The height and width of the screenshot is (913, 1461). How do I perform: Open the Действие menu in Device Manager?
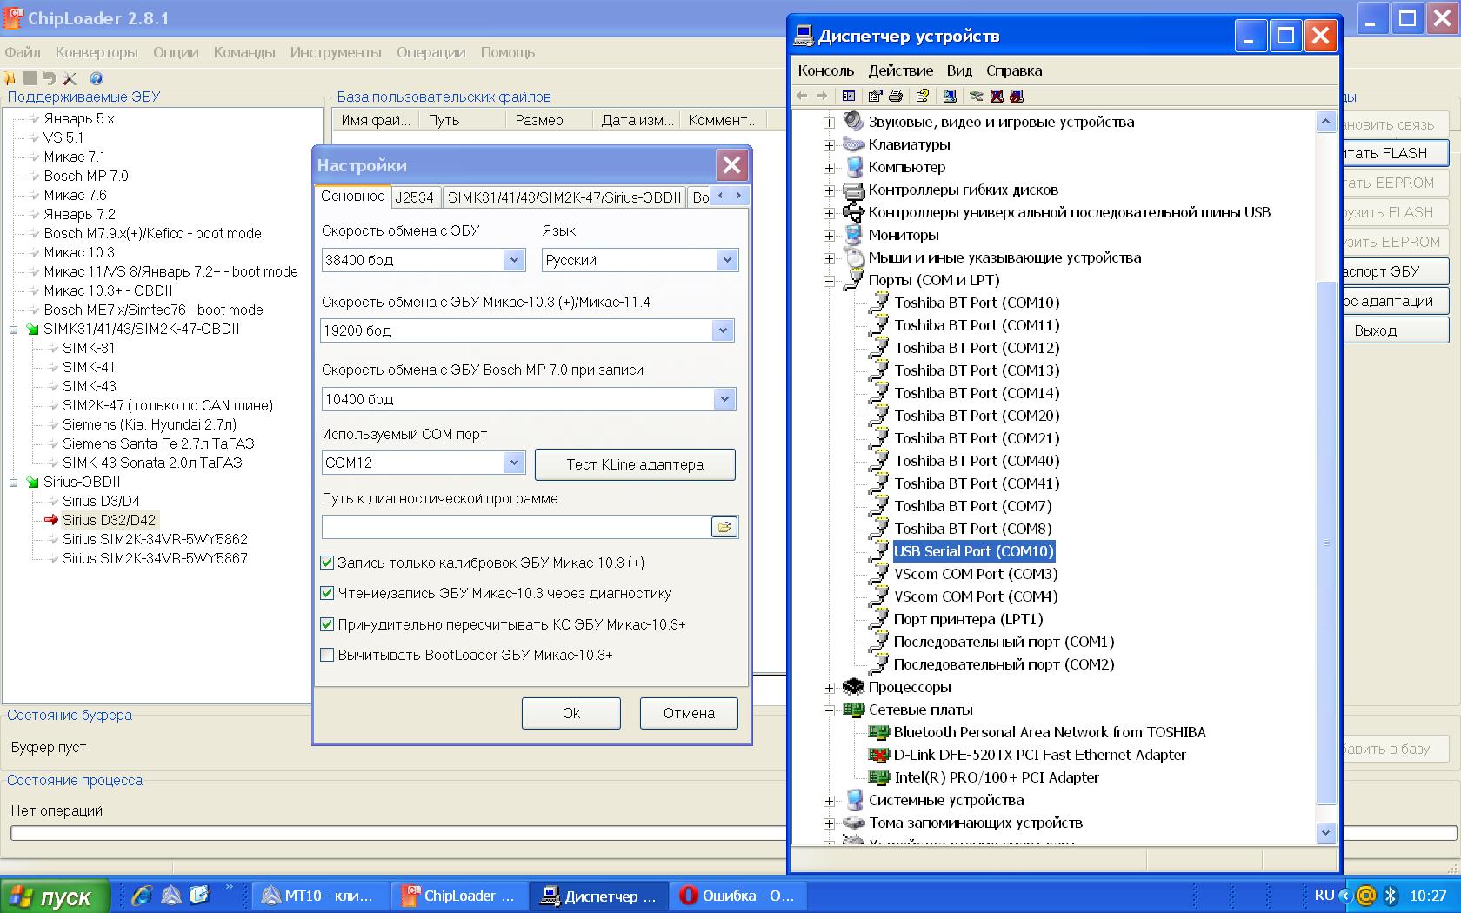click(900, 70)
